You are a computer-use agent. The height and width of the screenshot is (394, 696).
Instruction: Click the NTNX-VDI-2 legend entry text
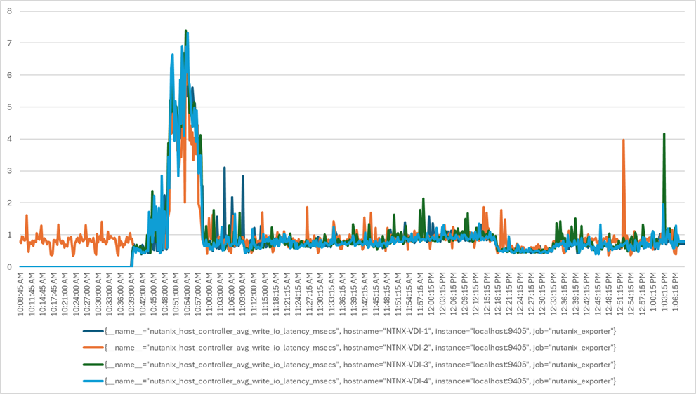point(360,348)
